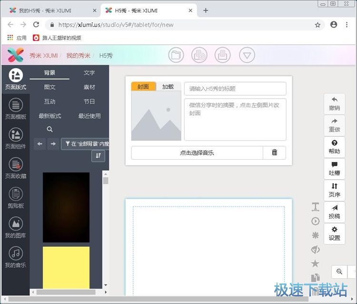Click the 秀米 XIUMI breadcrumb link
Viewport: 357px width, 304px height.
click(44, 56)
